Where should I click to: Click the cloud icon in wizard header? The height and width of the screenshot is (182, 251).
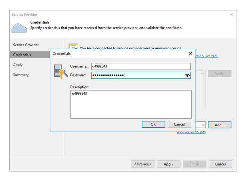[19, 28]
